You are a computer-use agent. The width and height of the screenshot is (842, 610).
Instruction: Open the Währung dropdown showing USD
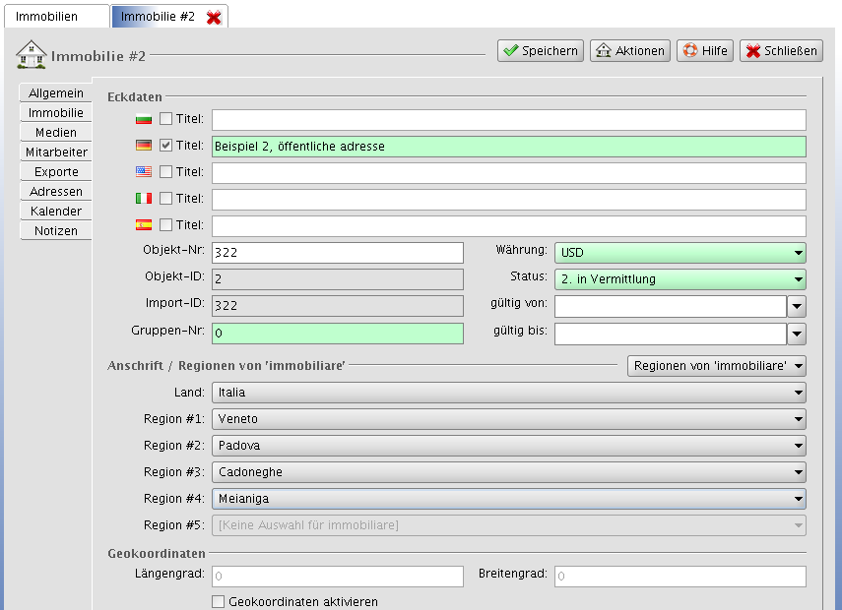coord(680,253)
